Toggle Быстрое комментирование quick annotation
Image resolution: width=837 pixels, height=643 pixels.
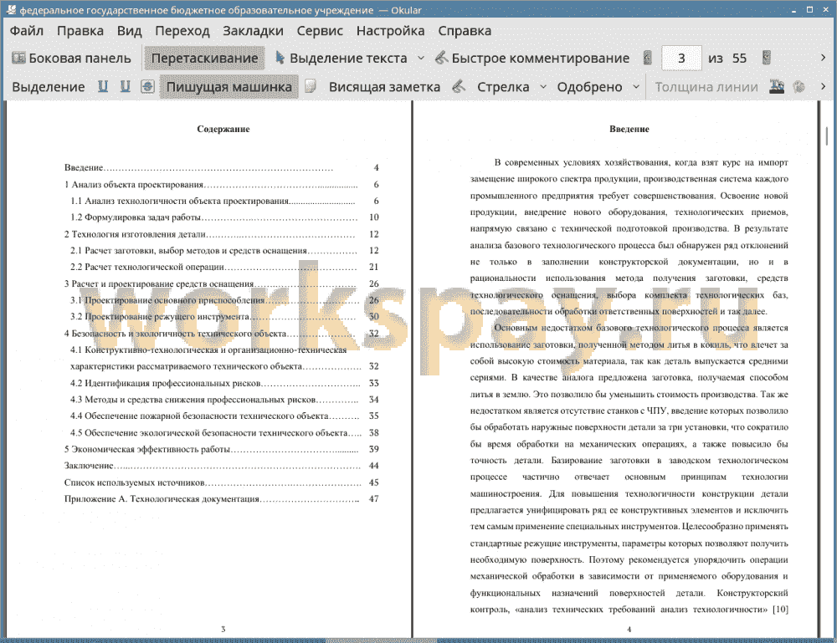pyautogui.click(x=532, y=59)
